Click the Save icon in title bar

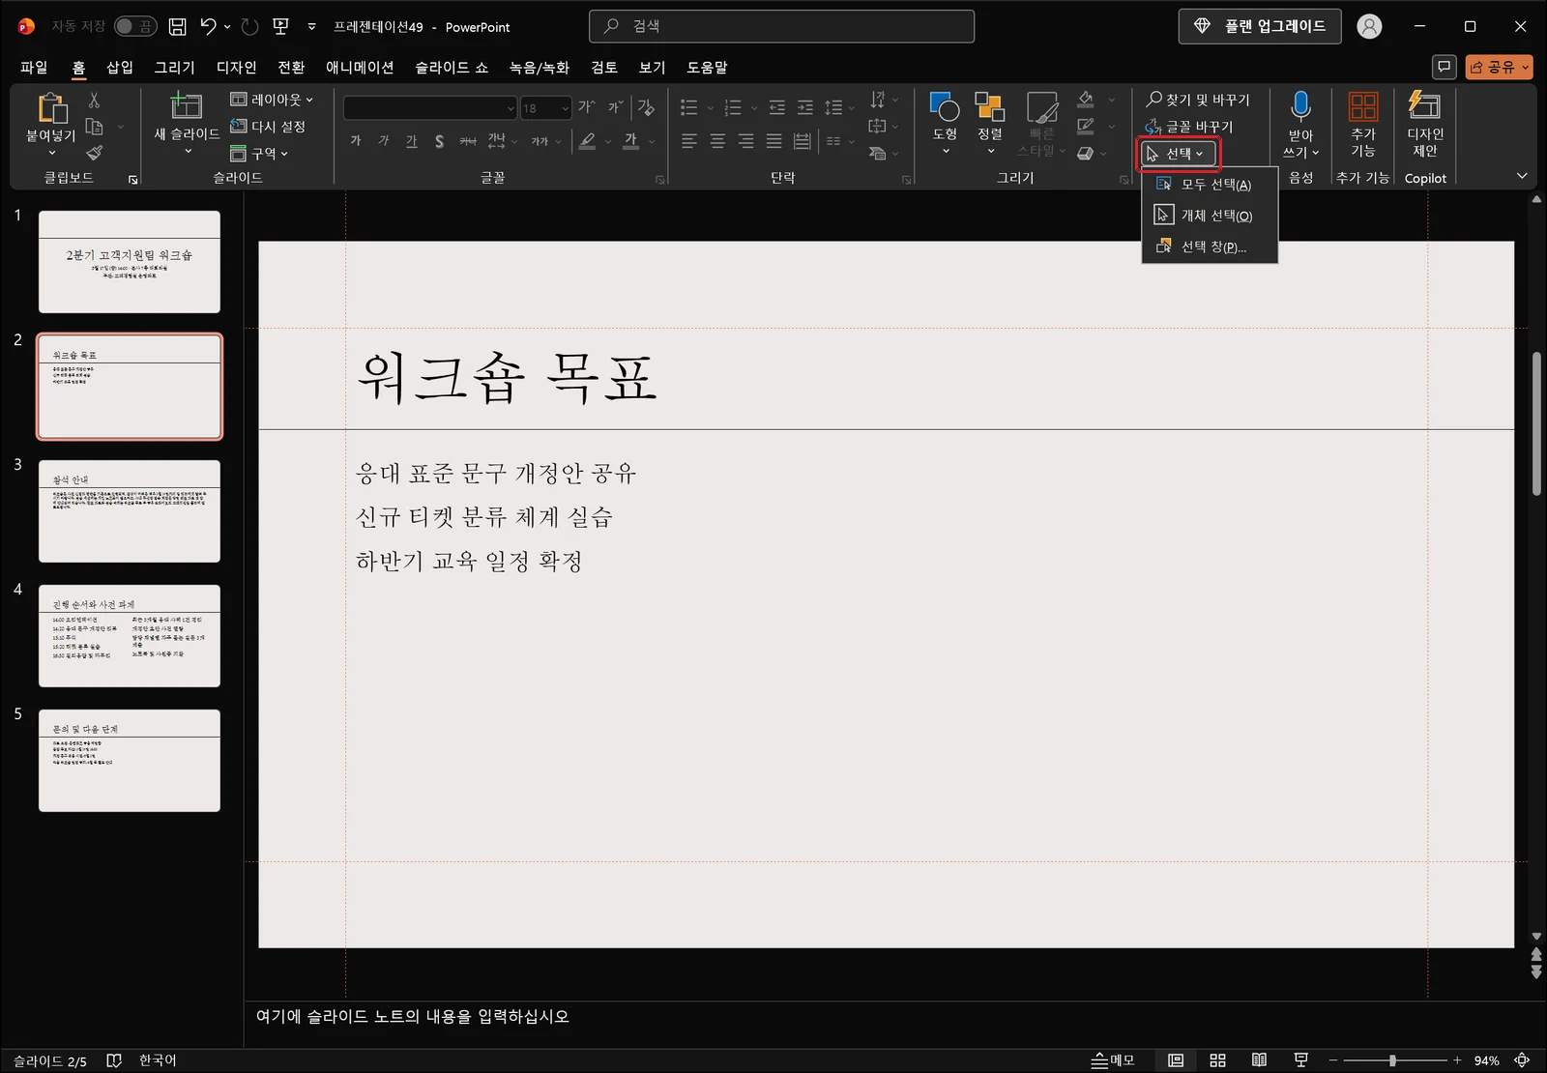177,27
